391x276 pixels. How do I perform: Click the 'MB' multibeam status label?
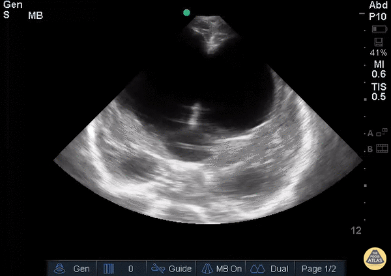click(35, 16)
